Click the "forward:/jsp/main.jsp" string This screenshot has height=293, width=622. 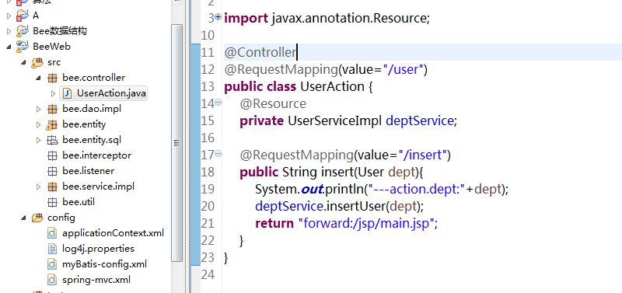[x=366, y=223]
